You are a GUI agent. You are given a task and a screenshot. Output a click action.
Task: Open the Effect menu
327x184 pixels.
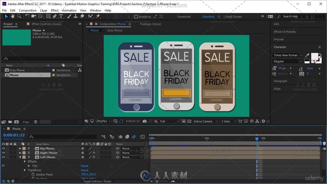coord(55,10)
